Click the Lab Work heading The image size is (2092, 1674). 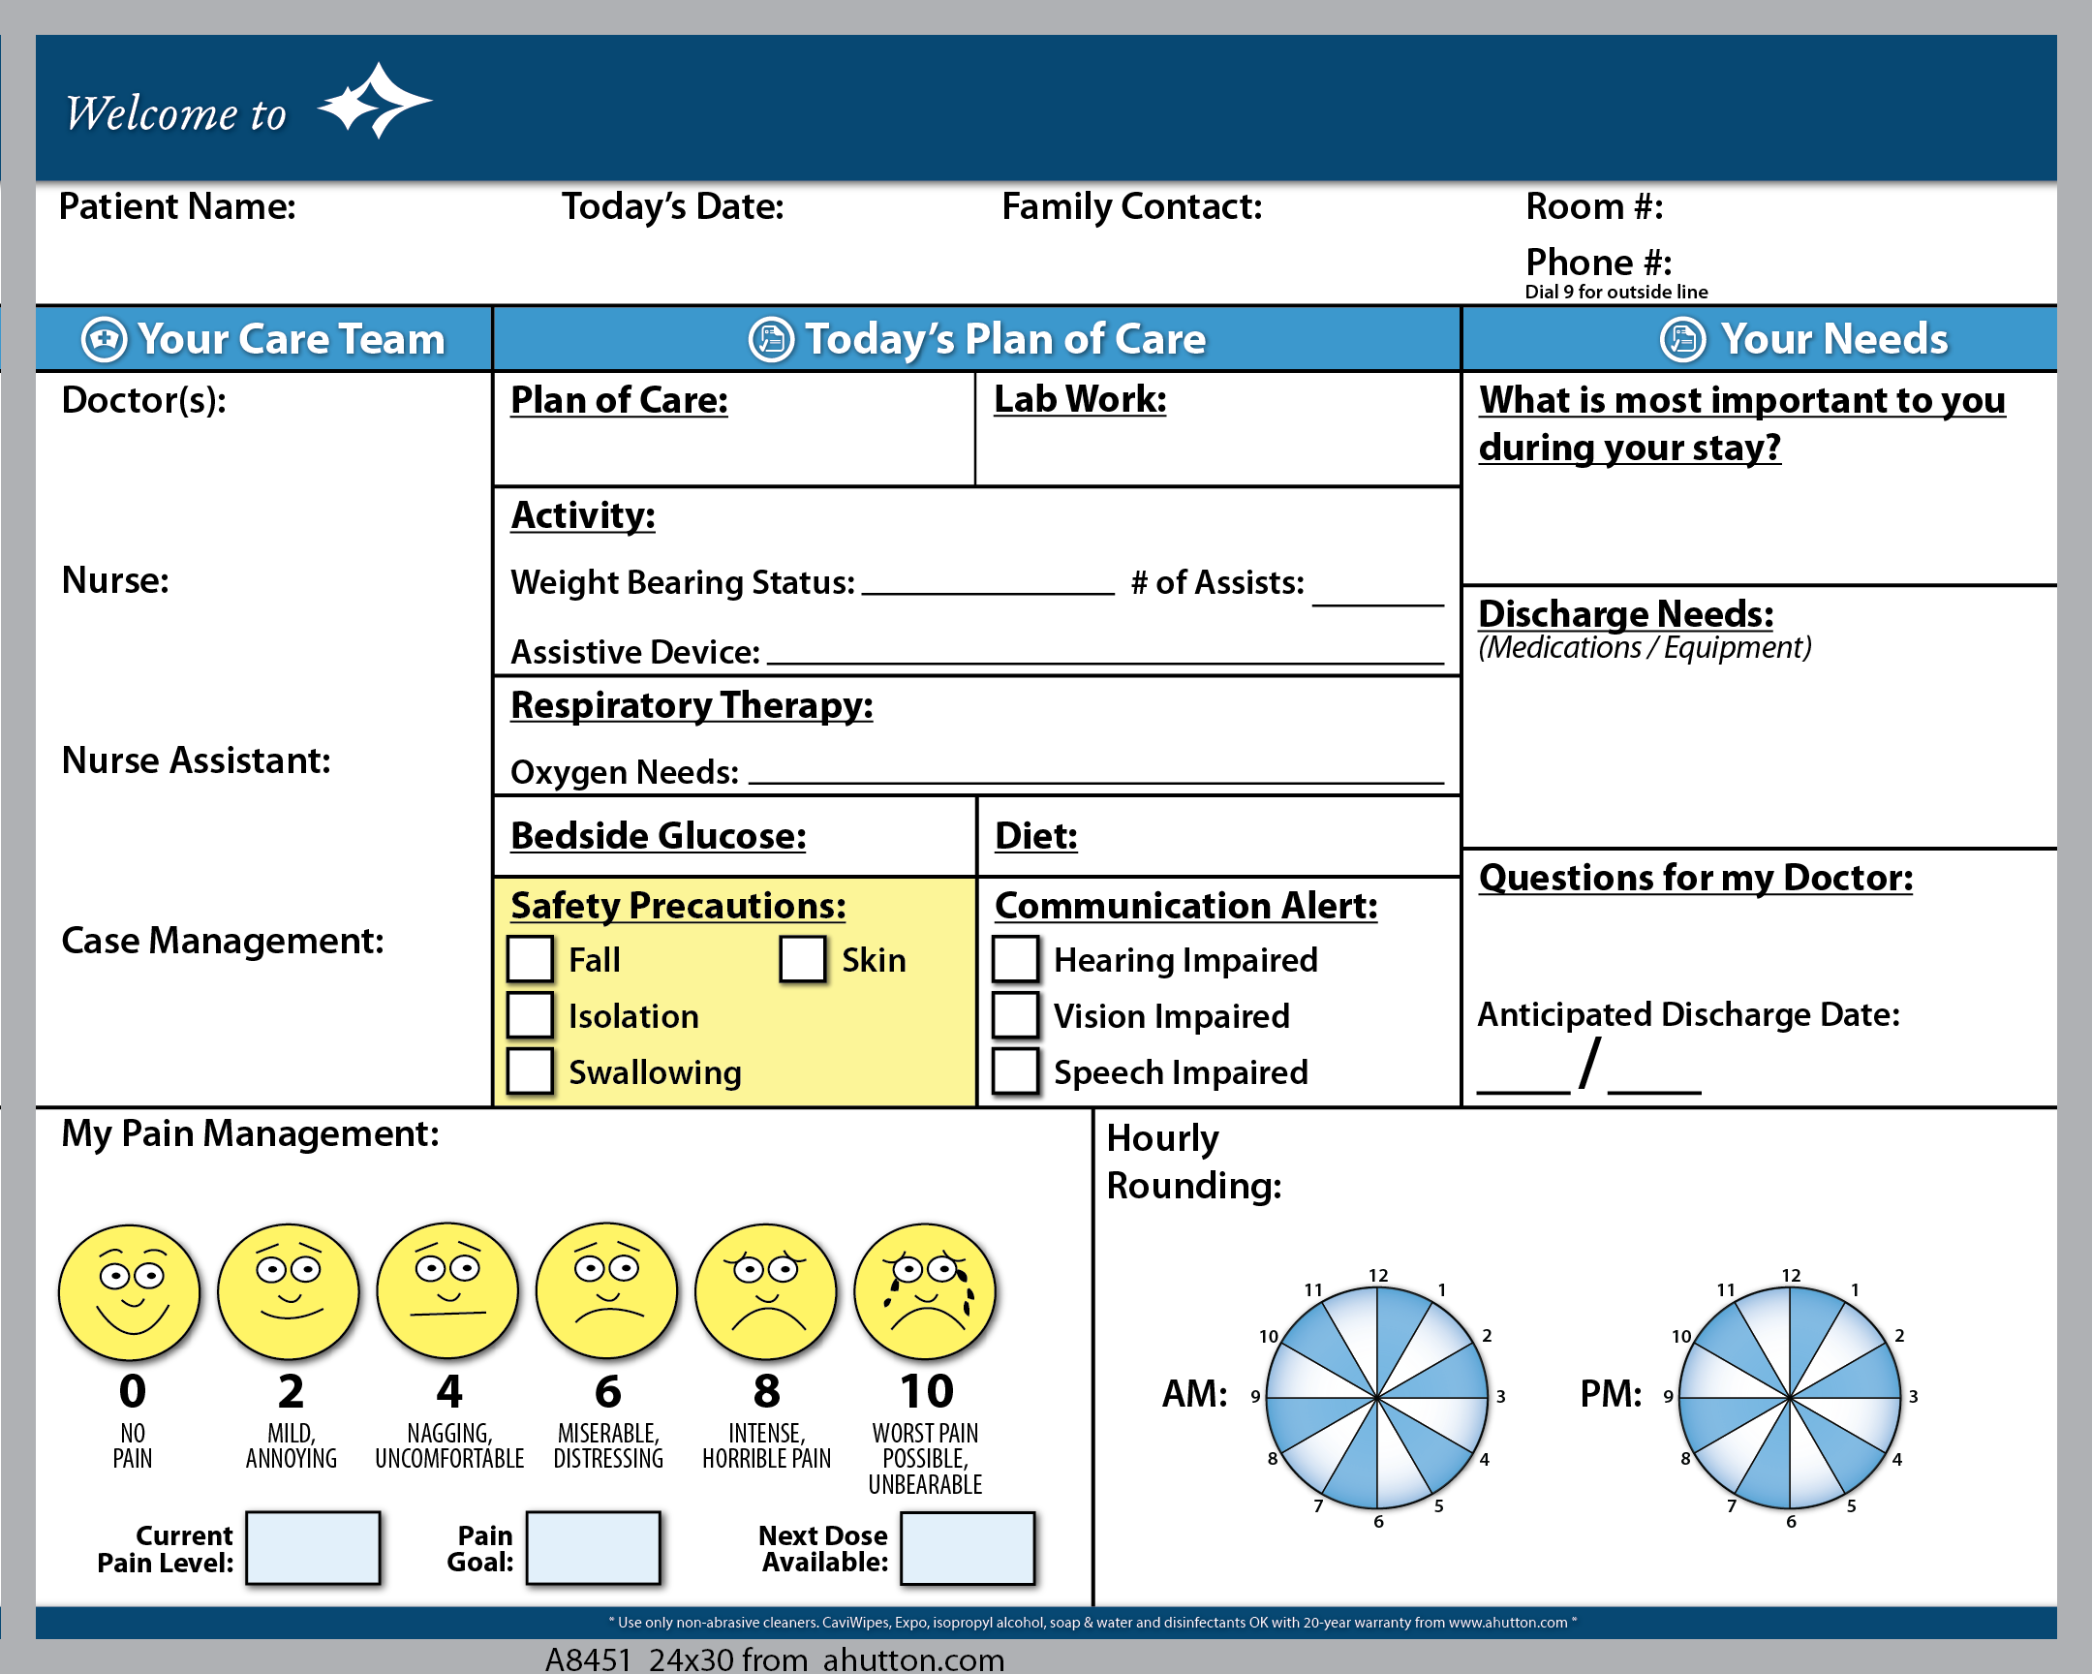click(x=1080, y=400)
